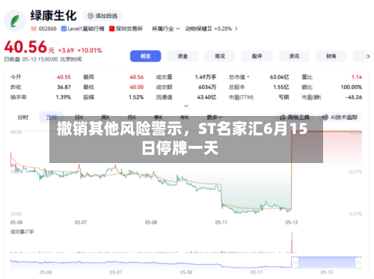Click the 市盈(TTM) value 亏损
This screenshot has height=279, width=374.
[x=283, y=97]
